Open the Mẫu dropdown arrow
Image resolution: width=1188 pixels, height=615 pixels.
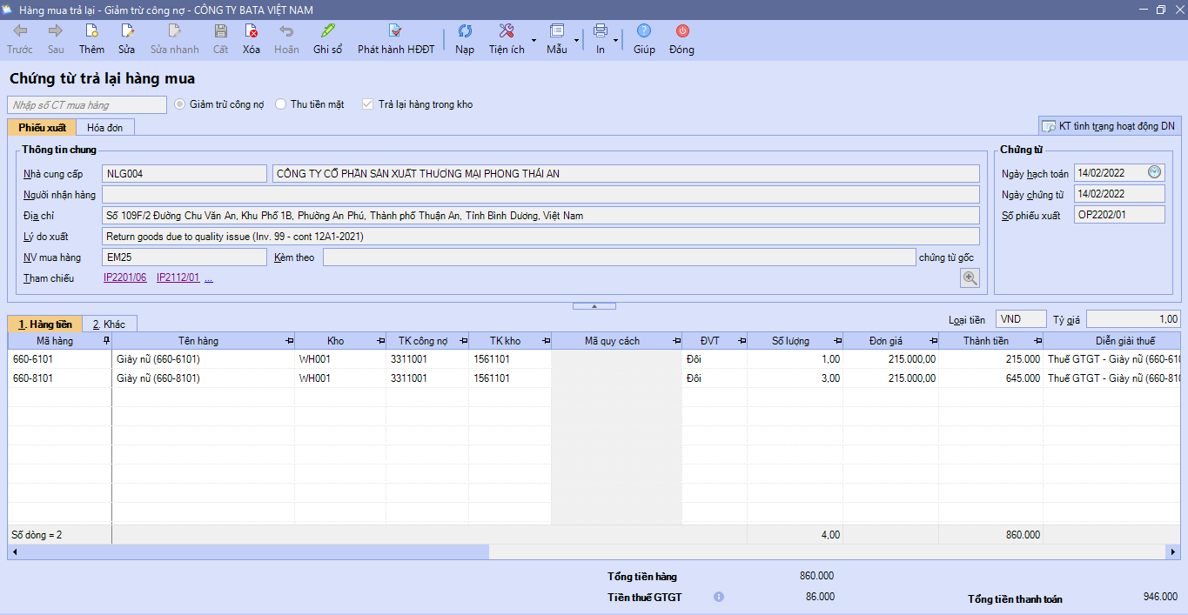(x=576, y=40)
